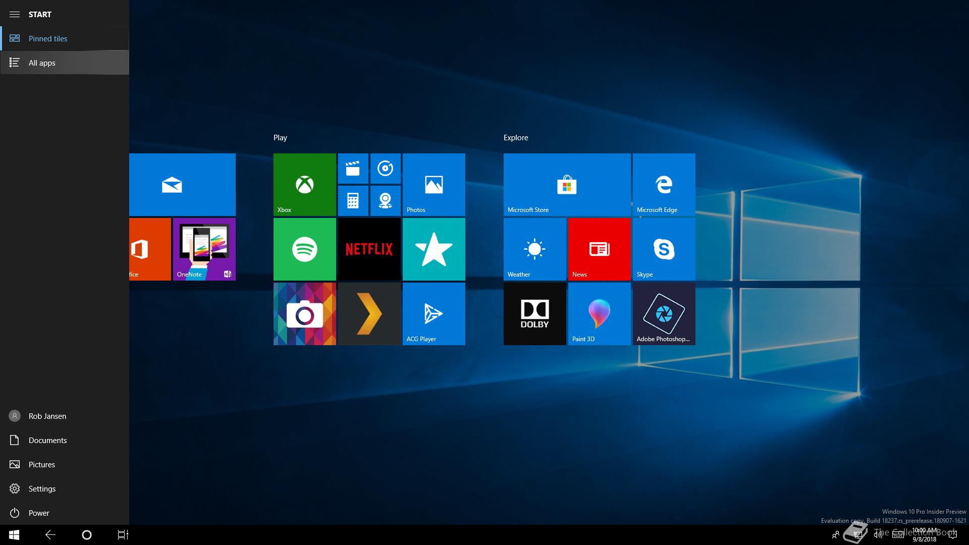Viewport: 969px width, 545px height.
Task: Open the Maps small tile
Action: coord(386,201)
